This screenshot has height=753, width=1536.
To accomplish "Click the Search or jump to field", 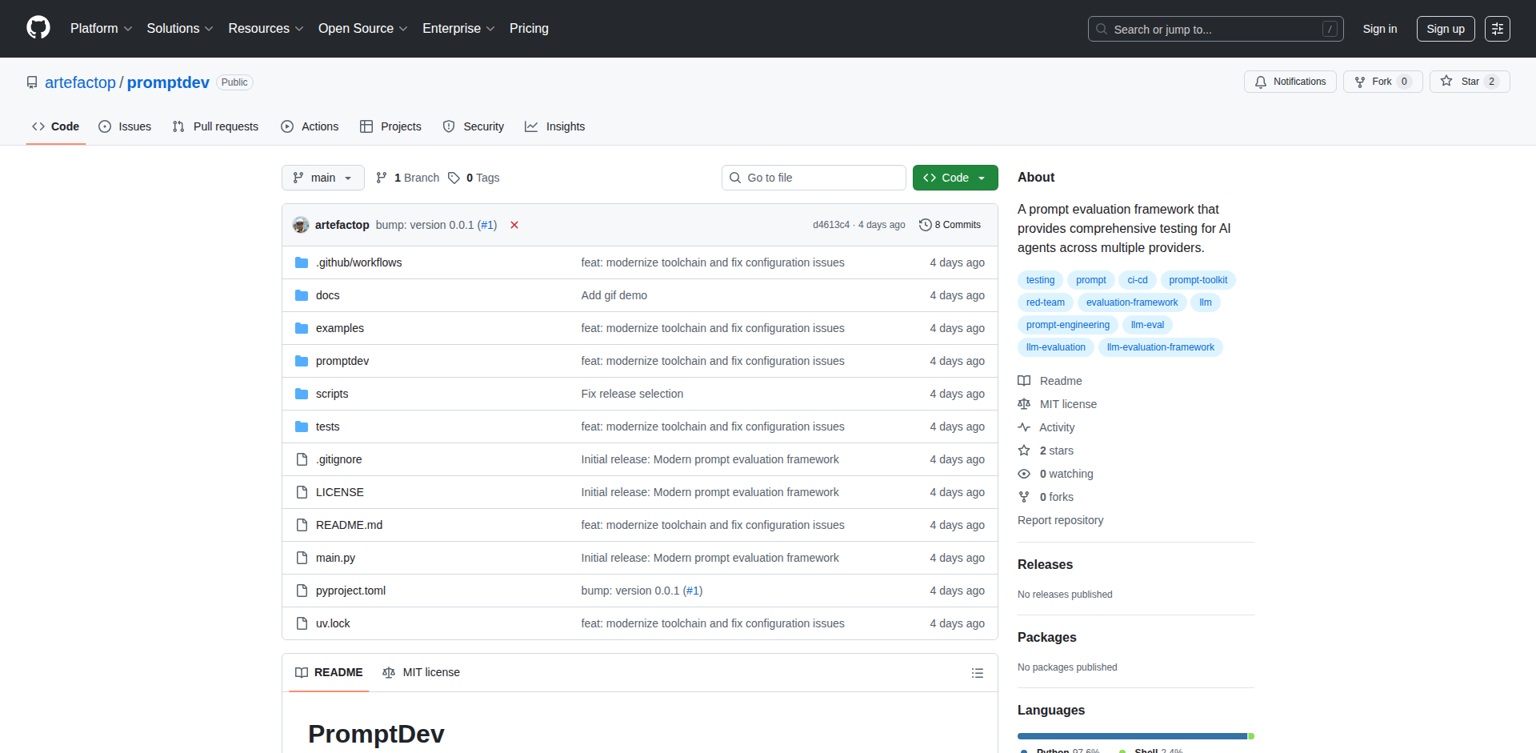I will [1215, 29].
